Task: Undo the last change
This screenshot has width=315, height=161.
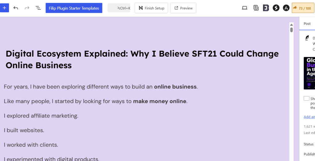Action: 16,8
